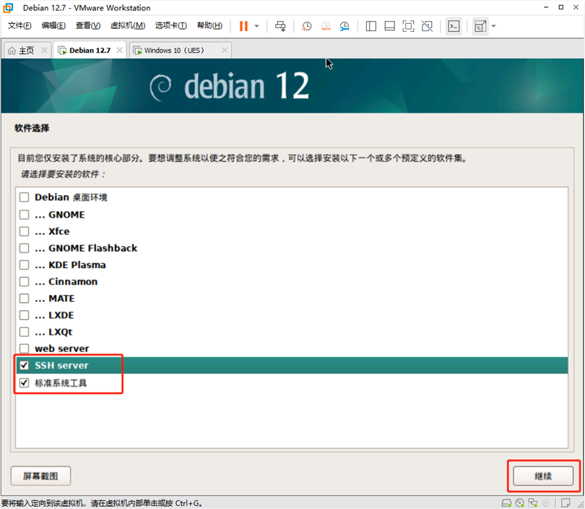Click the message log status icon
The height and width of the screenshot is (509, 585).
(x=565, y=503)
